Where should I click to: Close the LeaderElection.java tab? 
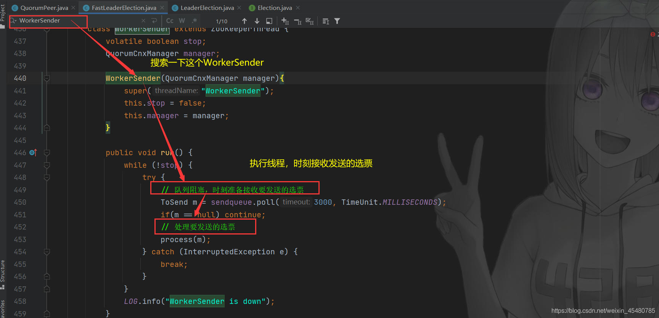point(239,8)
